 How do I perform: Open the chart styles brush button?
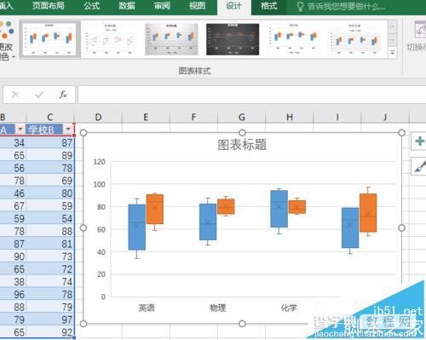click(x=419, y=166)
